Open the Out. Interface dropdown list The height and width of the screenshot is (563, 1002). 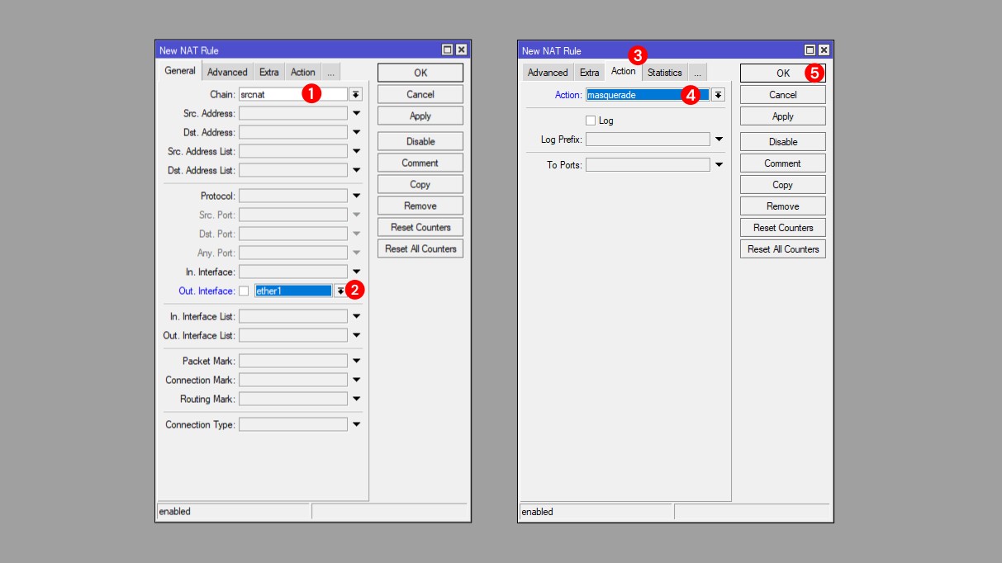340,291
